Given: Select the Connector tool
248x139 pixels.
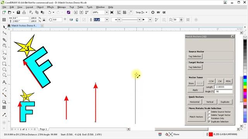Looking at the screenshot, I should coord(4,95).
